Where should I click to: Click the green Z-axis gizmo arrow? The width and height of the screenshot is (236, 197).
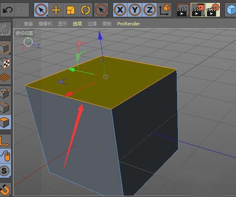point(72,70)
